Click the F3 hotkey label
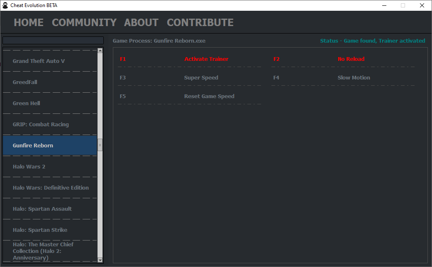The image size is (432, 267). (x=122, y=78)
